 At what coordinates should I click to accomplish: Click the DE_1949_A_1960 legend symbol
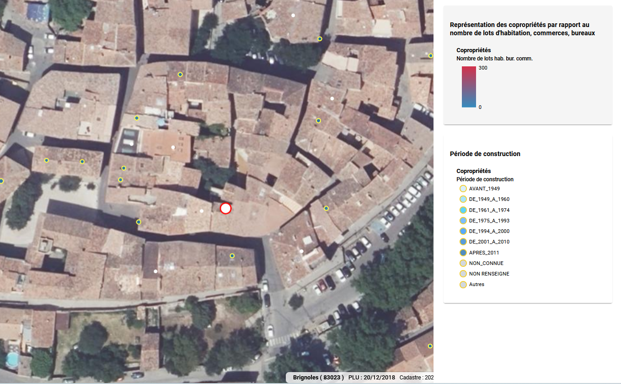(463, 199)
